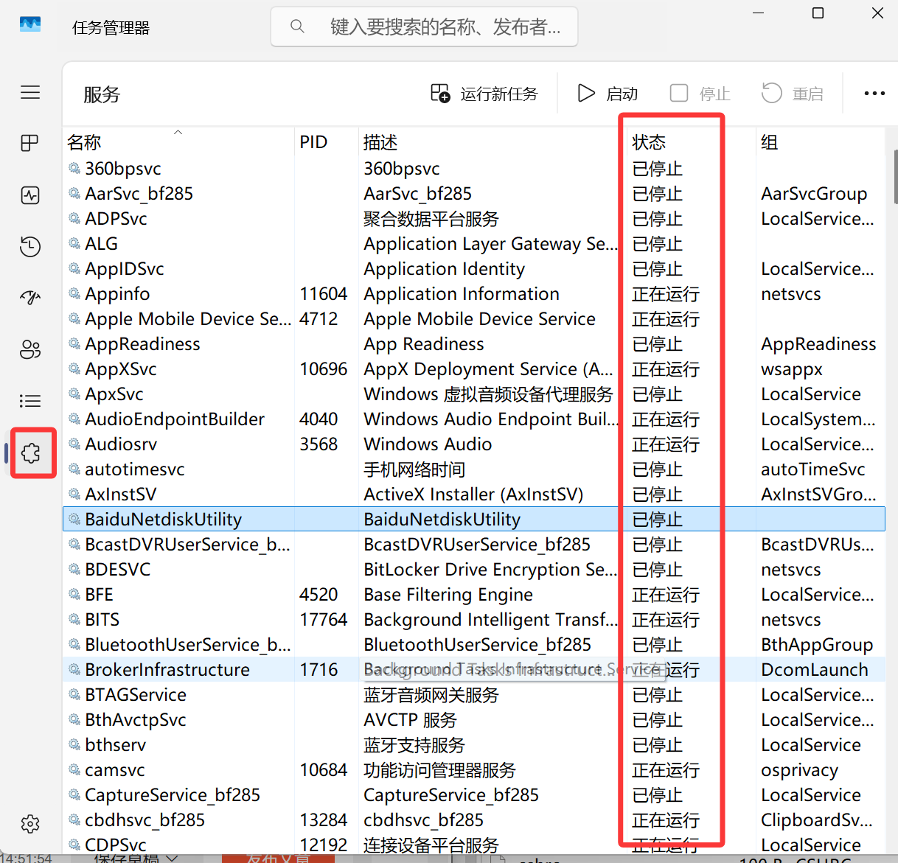
Task: Select the AppIDSvc service row
Action: click(x=473, y=269)
